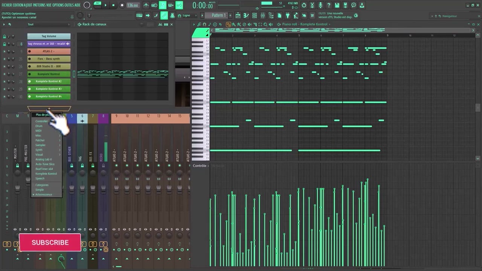Screen dimensions: 482x271
Task: Open the channel rack view icon
Action: coord(255,15)
